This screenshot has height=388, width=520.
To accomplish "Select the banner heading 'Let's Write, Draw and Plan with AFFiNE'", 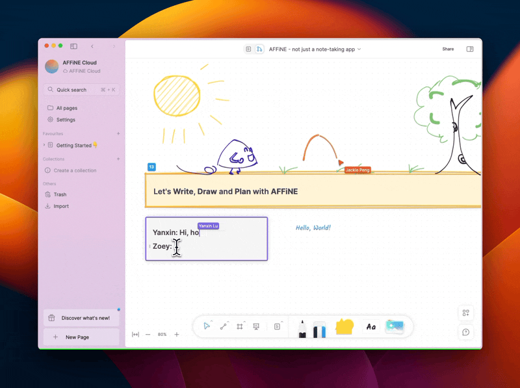I will [x=226, y=191].
